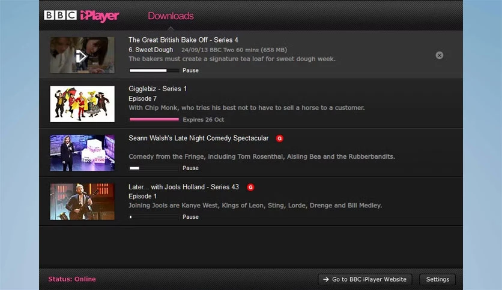The image size is (502, 290).
Task: Open the Settings button
Action: tap(437, 279)
